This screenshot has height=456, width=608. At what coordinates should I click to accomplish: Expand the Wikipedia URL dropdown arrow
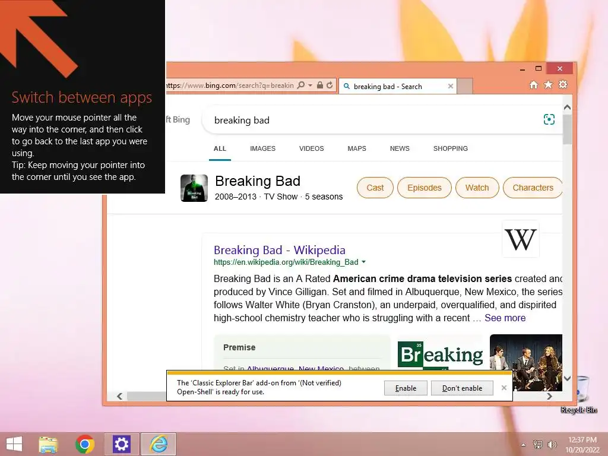click(x=363, y=262)
